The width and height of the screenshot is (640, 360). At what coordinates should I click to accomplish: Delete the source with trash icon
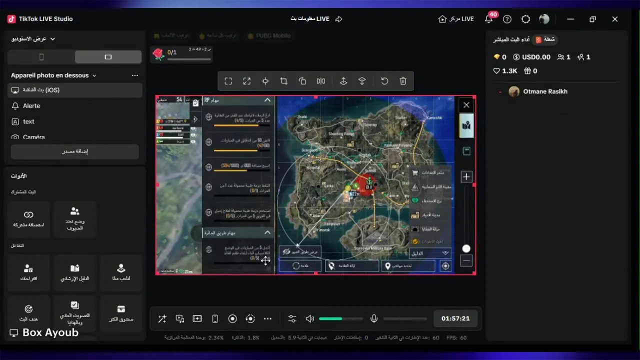[x=403, y=81]
